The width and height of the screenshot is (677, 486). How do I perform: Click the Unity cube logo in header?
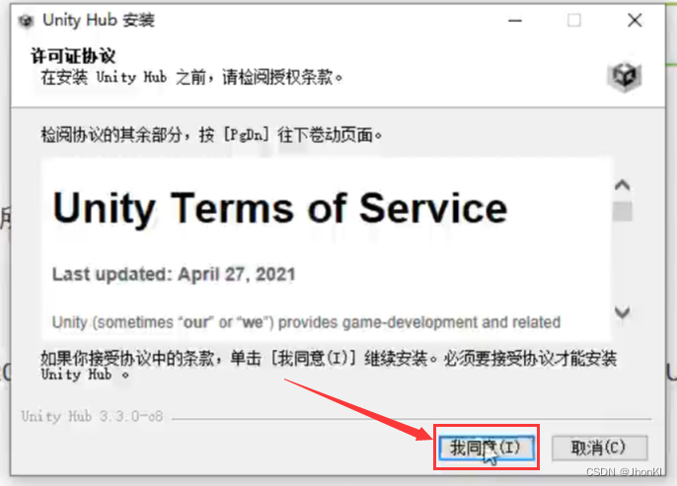[625, 77]
